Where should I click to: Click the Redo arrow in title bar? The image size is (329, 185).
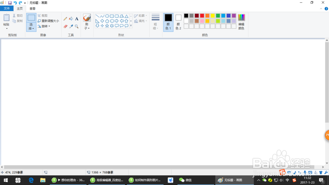[x=20, y=3]
